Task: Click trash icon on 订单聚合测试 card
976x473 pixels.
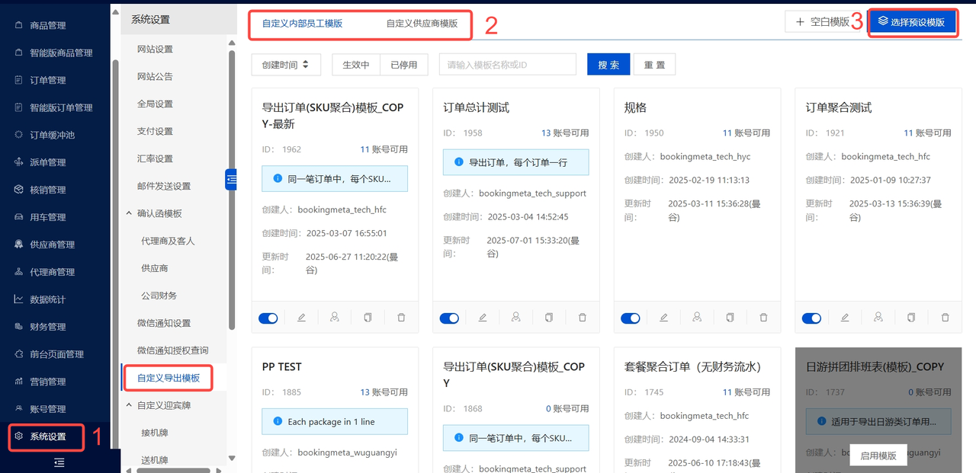Action: [945, 318]
